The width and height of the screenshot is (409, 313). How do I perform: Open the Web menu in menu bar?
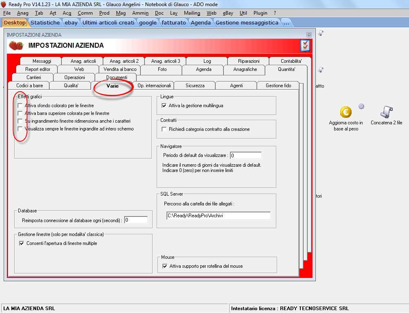tap(211, 13)
